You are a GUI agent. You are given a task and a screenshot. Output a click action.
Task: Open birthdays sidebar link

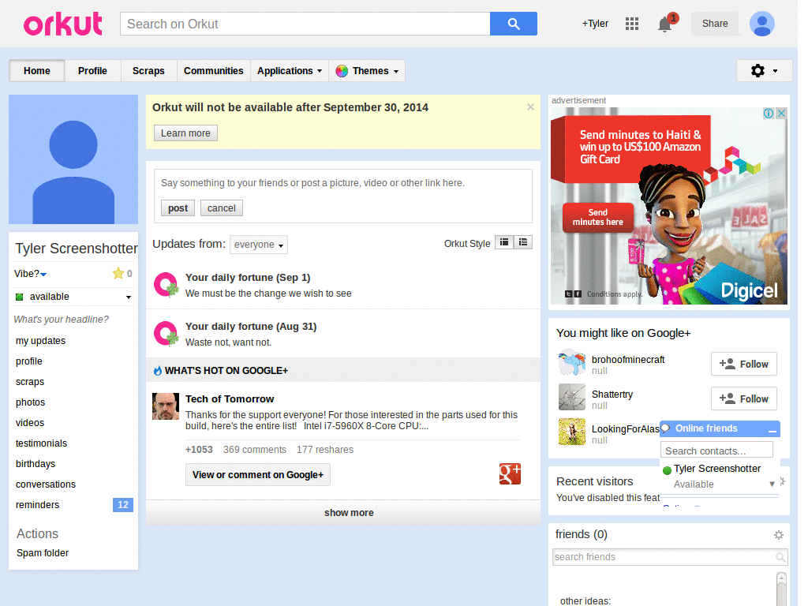click(x=36, y=464)
